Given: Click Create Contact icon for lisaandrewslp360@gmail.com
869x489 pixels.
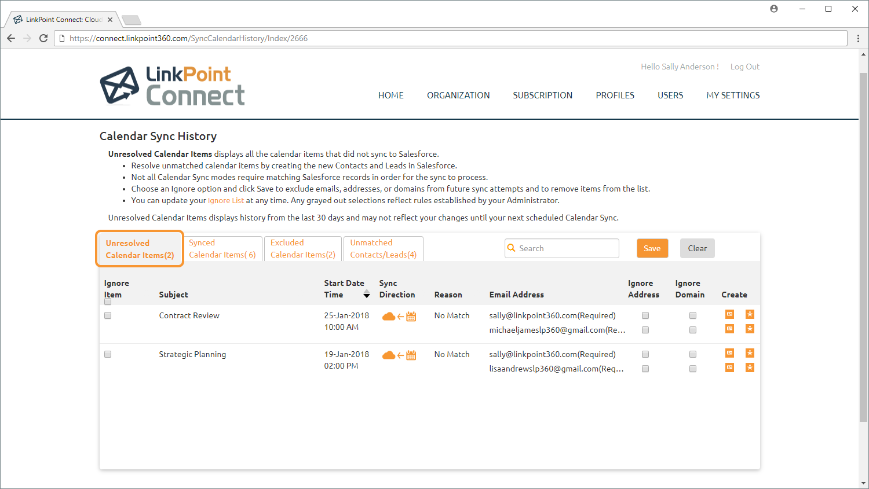Looking at the screenshot, I should point(729,367).
